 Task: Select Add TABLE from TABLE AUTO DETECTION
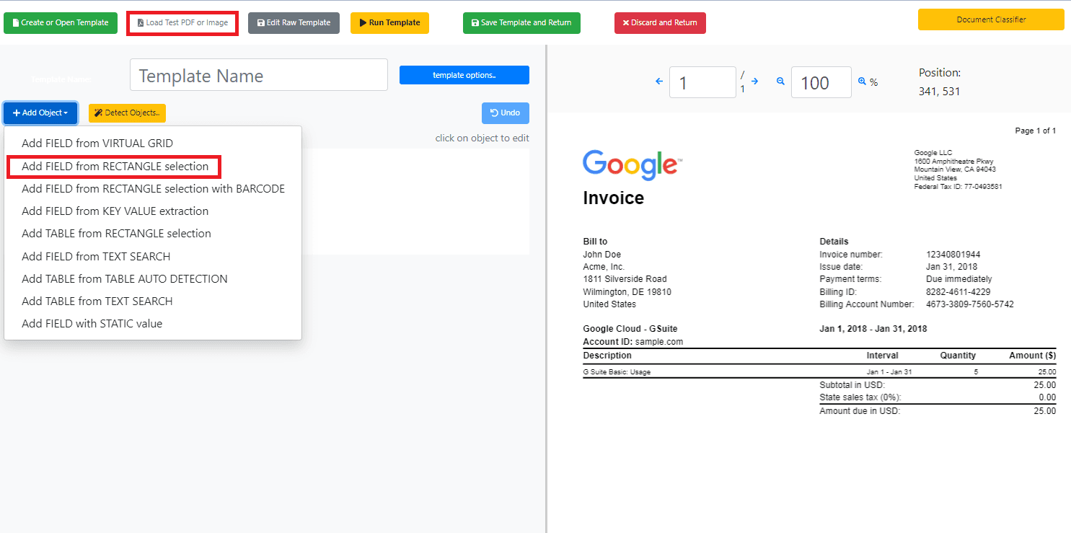click(125, 279)
